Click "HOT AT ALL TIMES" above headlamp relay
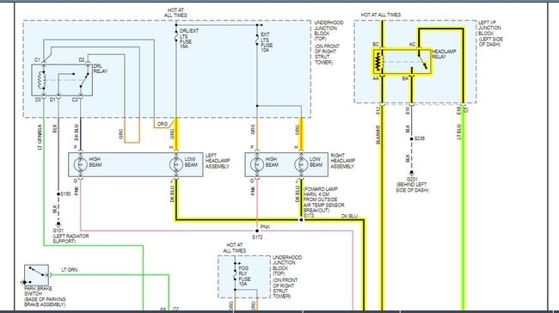Viewport: 559px width, 313px height. coord(381,15)
